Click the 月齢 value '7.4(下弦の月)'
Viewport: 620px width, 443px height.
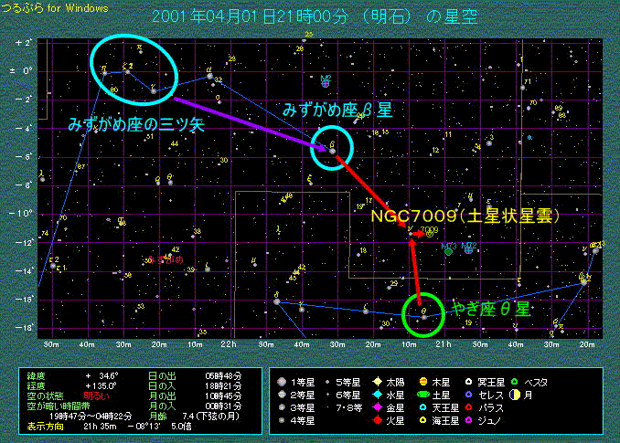pos(210,417)
